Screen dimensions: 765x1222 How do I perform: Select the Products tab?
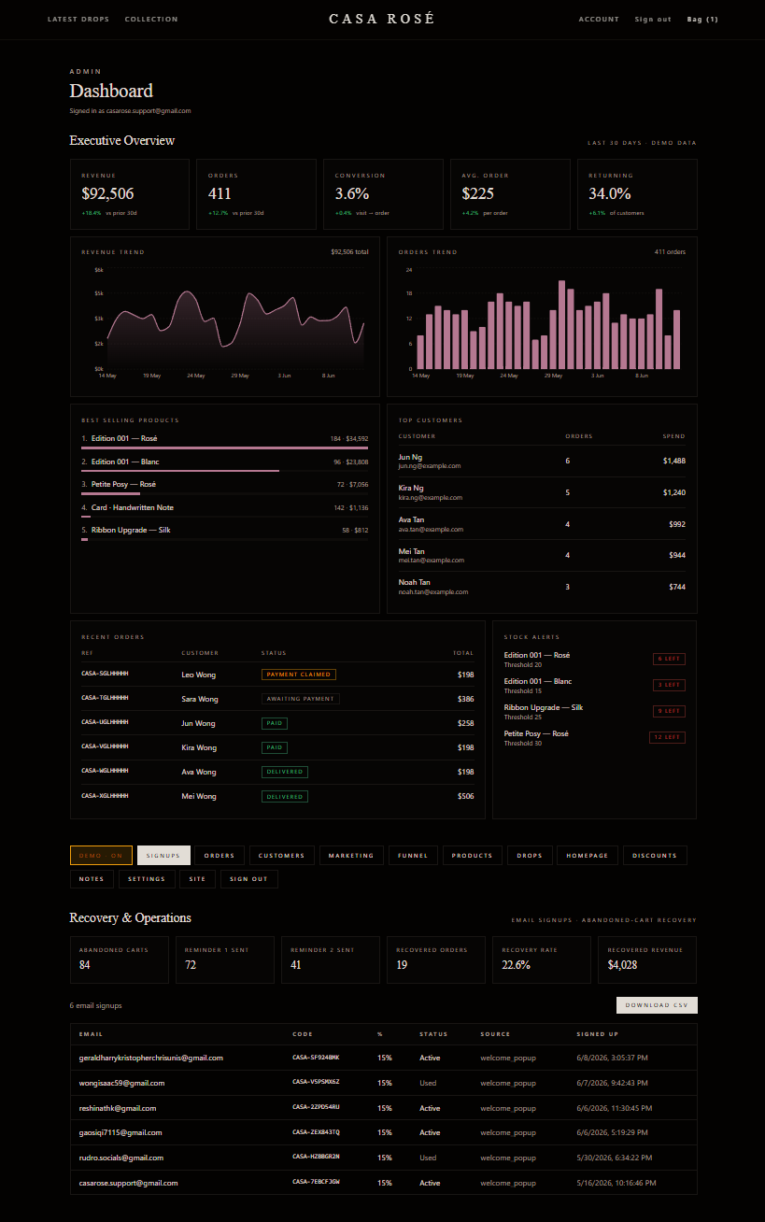pyautogui.click(x=472, y=856)
